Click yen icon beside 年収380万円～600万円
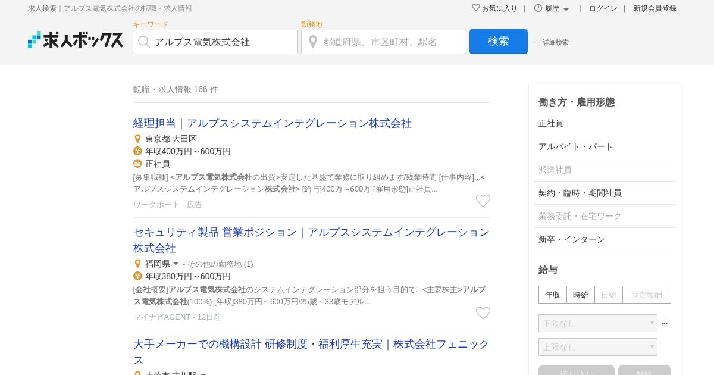The height and width of the screenshot is (375, 714). (x=137, y=276)
